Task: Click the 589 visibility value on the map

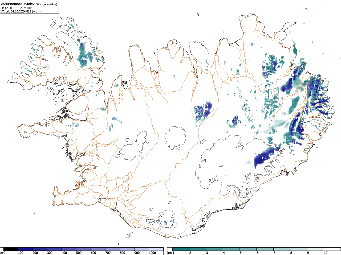Action: point(275,100)
